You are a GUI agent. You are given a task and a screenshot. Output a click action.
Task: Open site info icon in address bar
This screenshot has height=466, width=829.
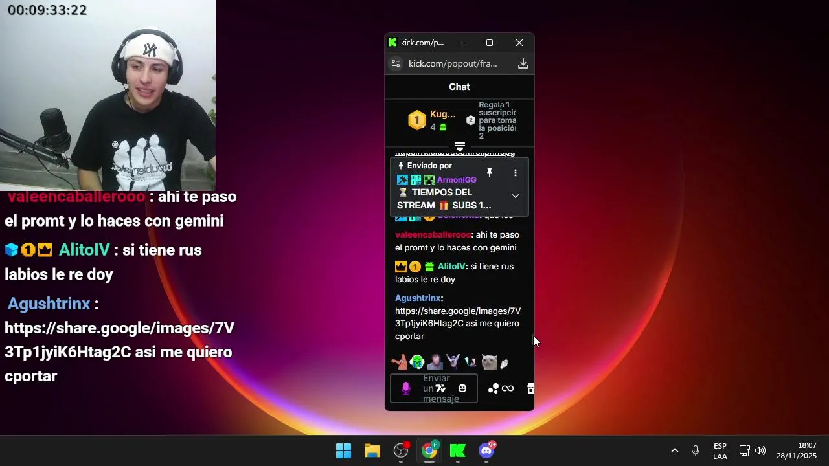(x=396, y=63)
